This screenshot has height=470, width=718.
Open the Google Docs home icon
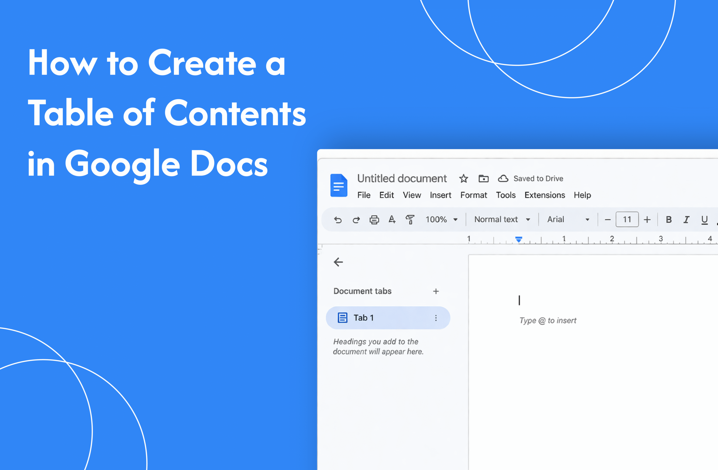click(339, 185)
